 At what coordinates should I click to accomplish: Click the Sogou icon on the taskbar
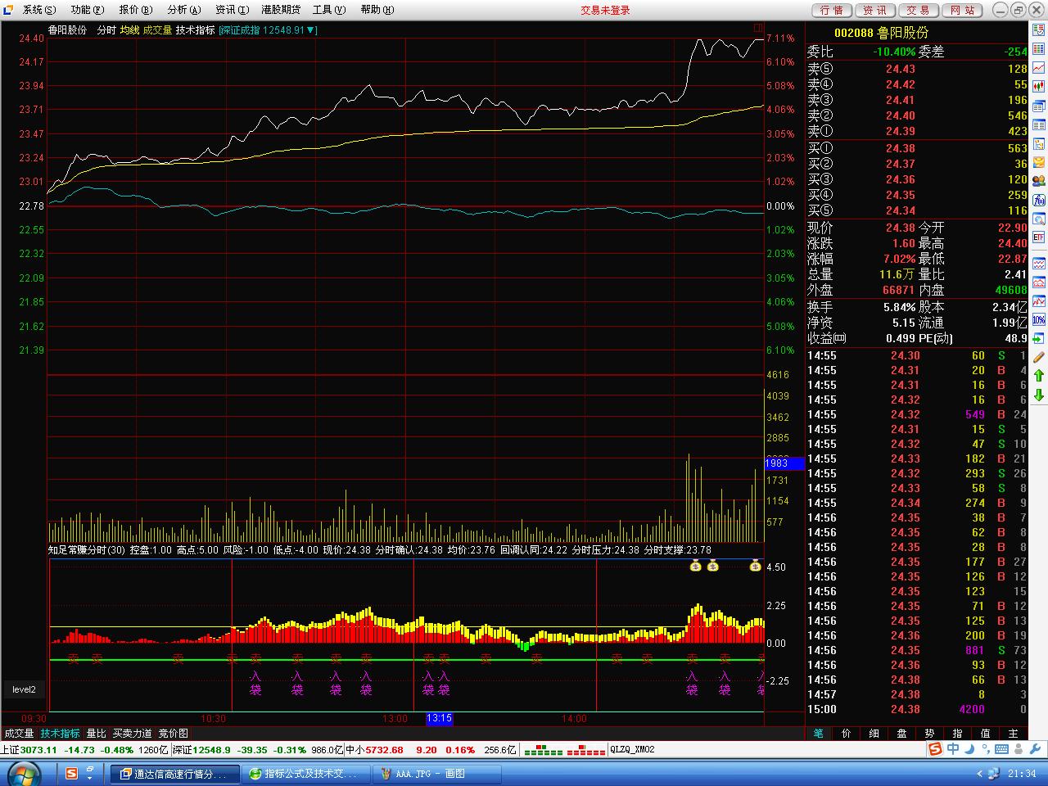point(72,773)
